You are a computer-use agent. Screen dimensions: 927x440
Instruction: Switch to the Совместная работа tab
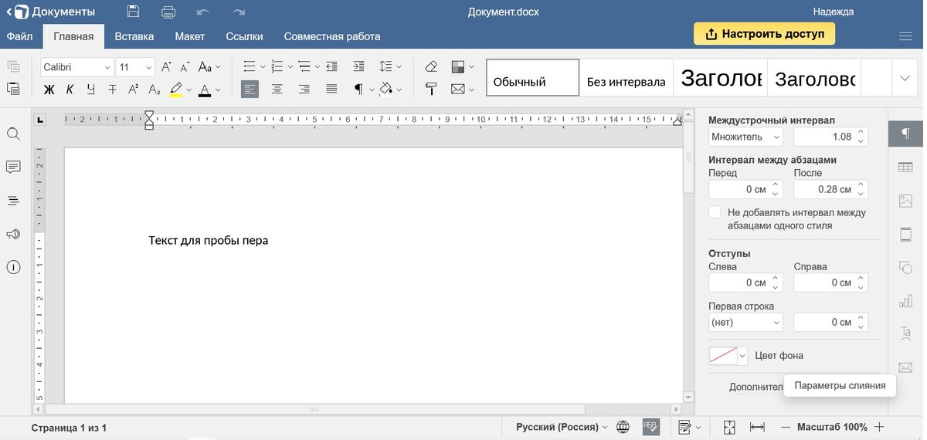click(x=332, y=36)
